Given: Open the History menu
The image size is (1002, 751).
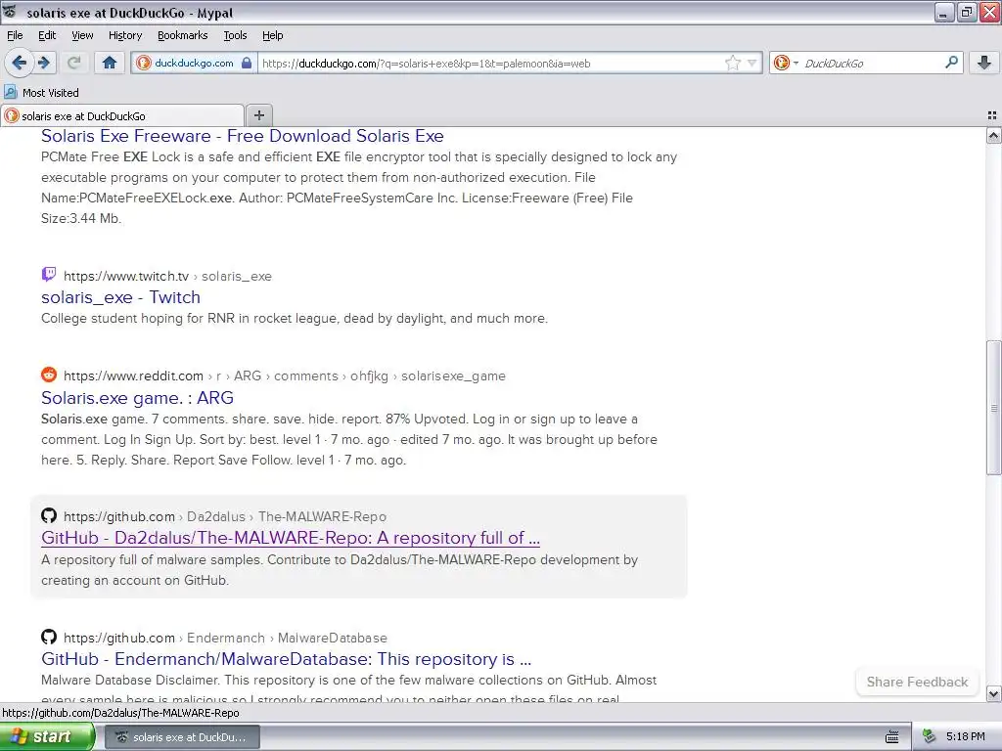Looking at the screenshot, I should click(x=124, y=35).
